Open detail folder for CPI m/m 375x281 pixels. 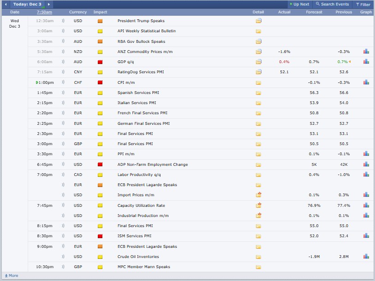258,82
